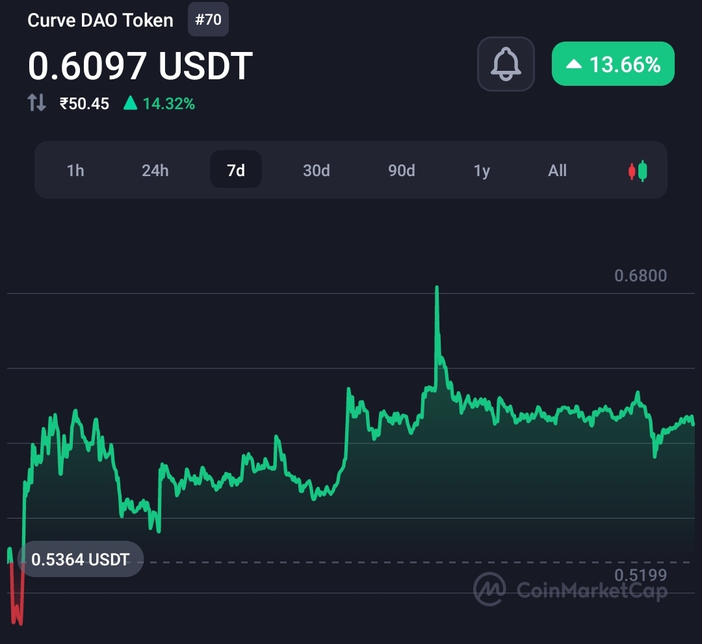Tap the #70 rank badge

coord(208,19)
